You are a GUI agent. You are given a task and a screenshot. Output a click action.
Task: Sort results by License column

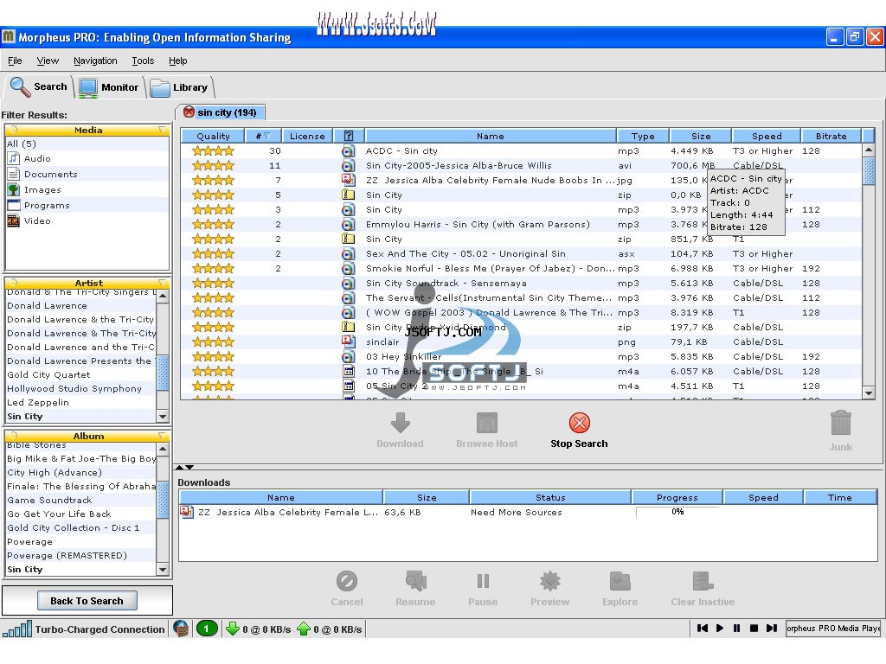pyautogui.click(x=307, y=136)
